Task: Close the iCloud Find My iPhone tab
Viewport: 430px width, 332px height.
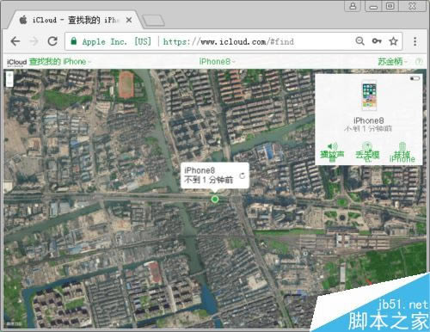Action: click(x=129, y=20)
